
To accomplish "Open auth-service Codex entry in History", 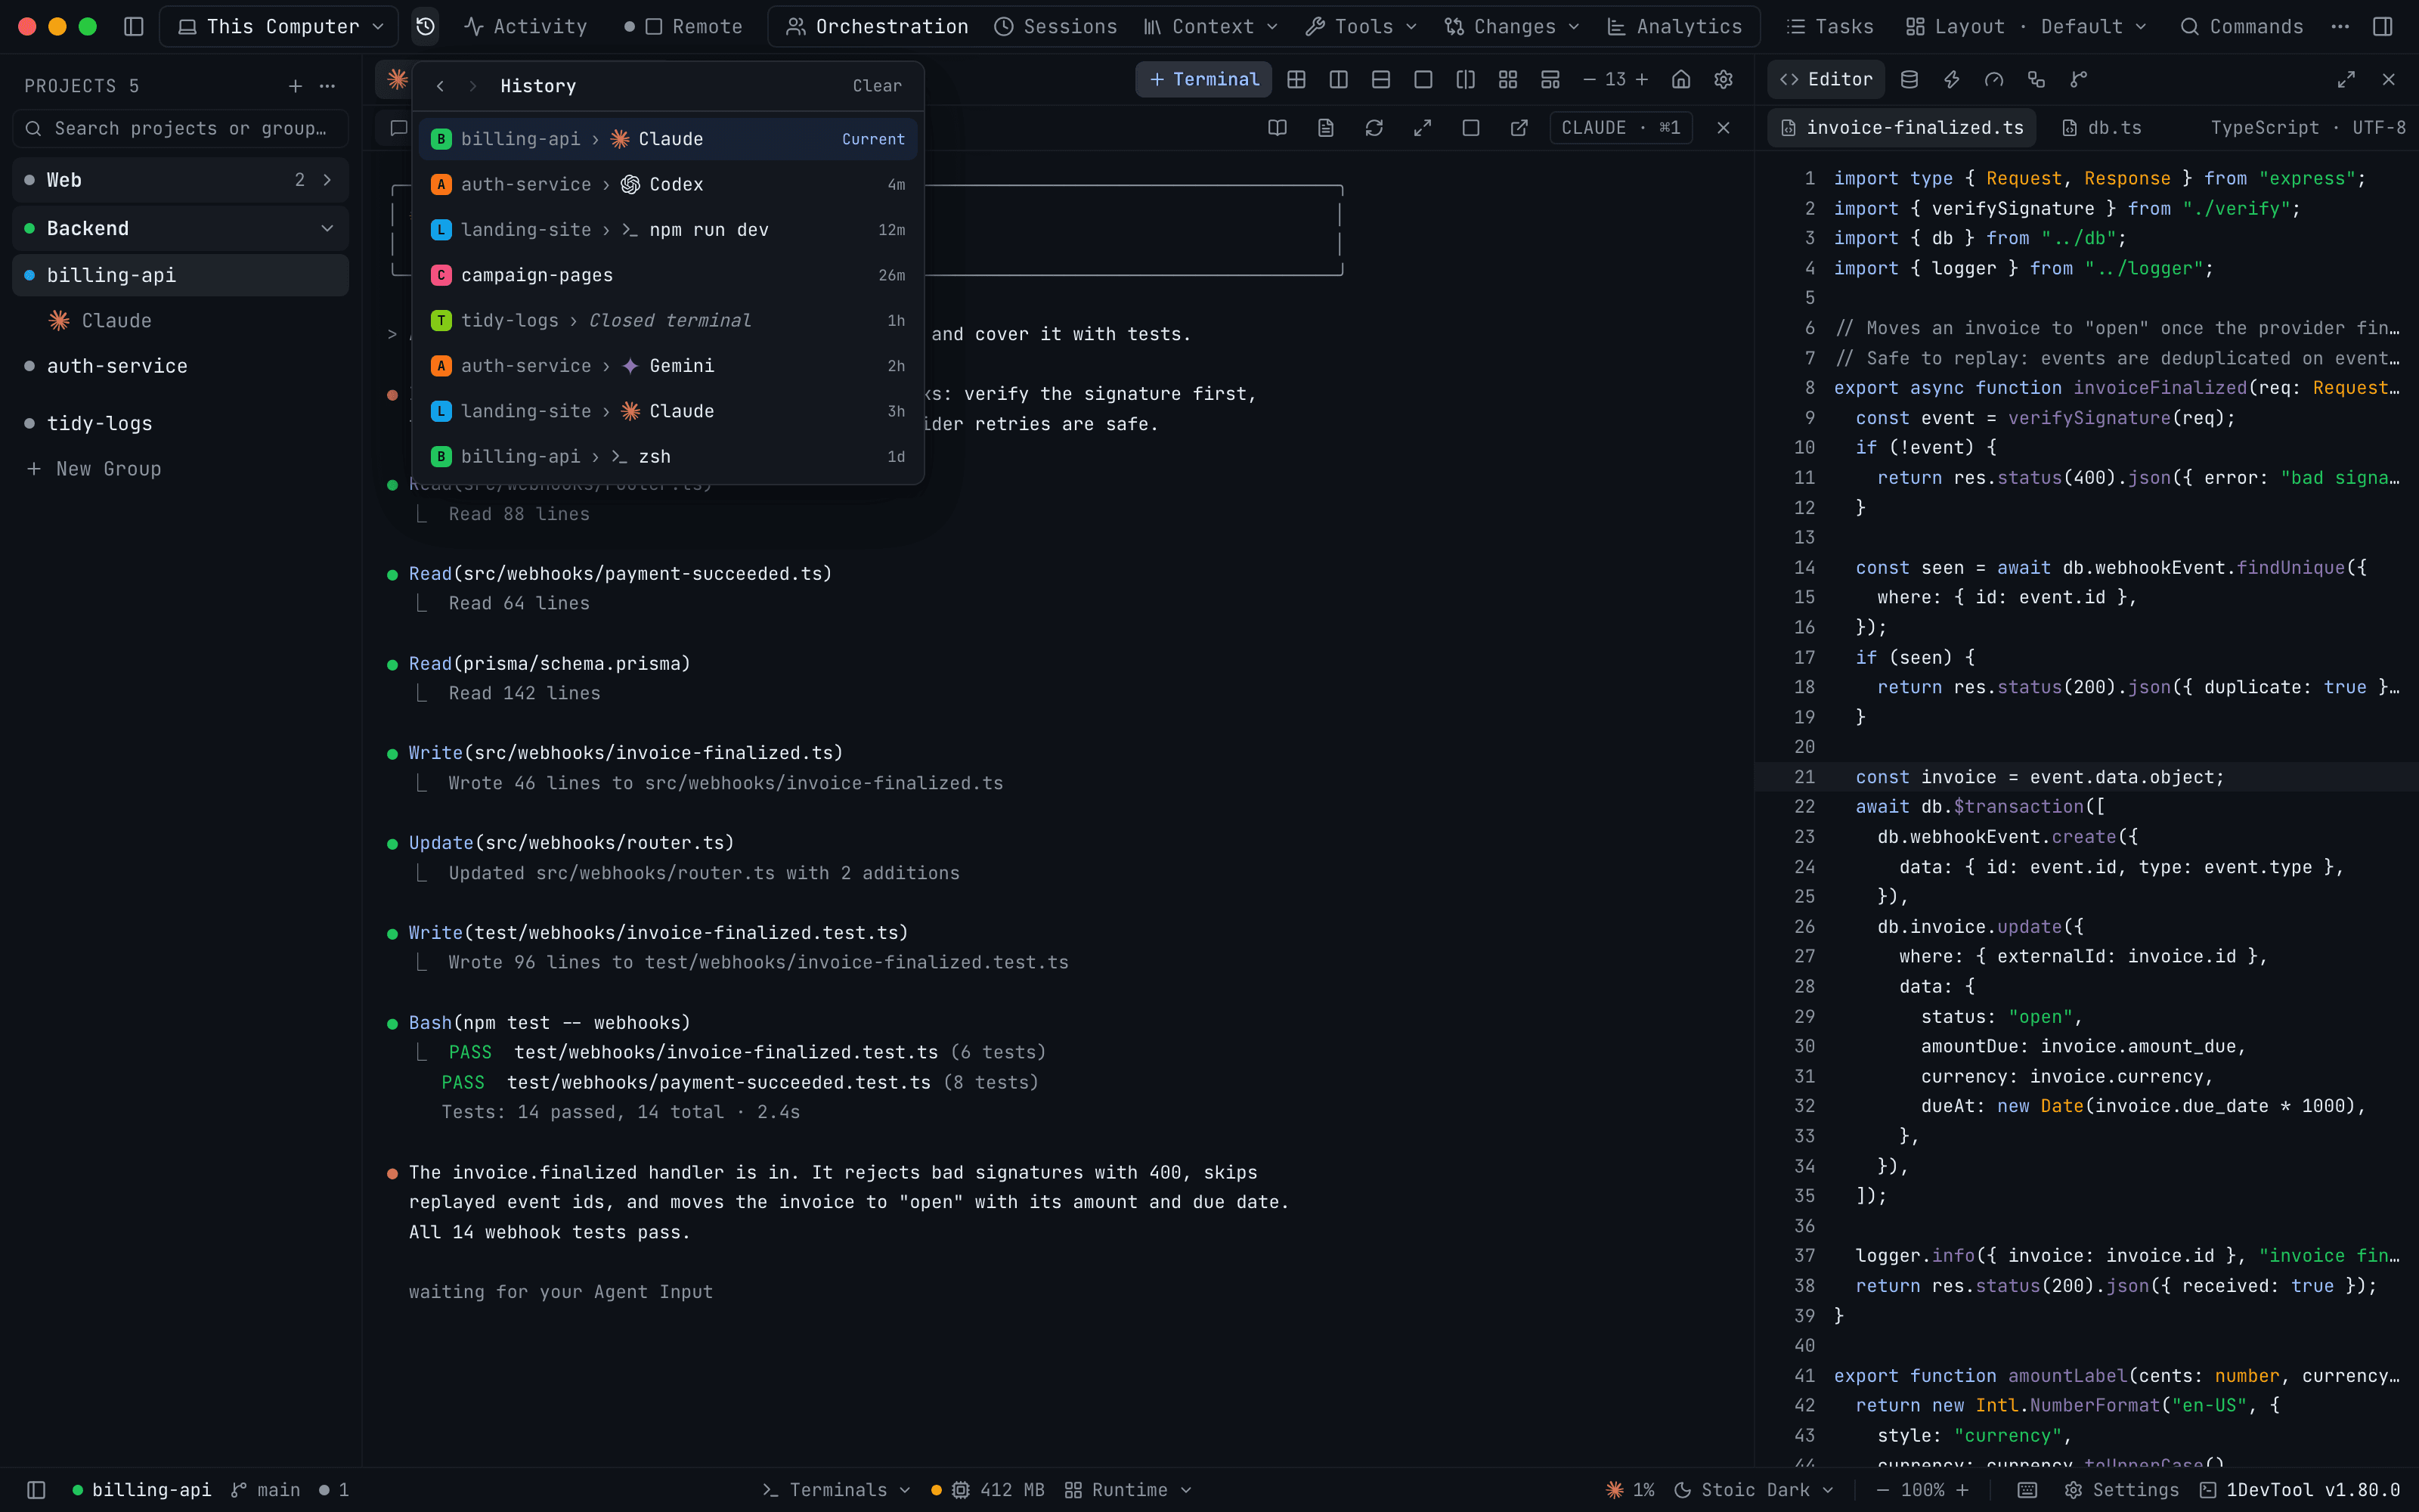I will click(667, 184).
